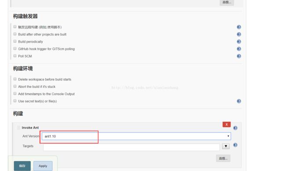286x171 pixels.
Task: Enable Build periodically checkbox
Action: point(15,41)
